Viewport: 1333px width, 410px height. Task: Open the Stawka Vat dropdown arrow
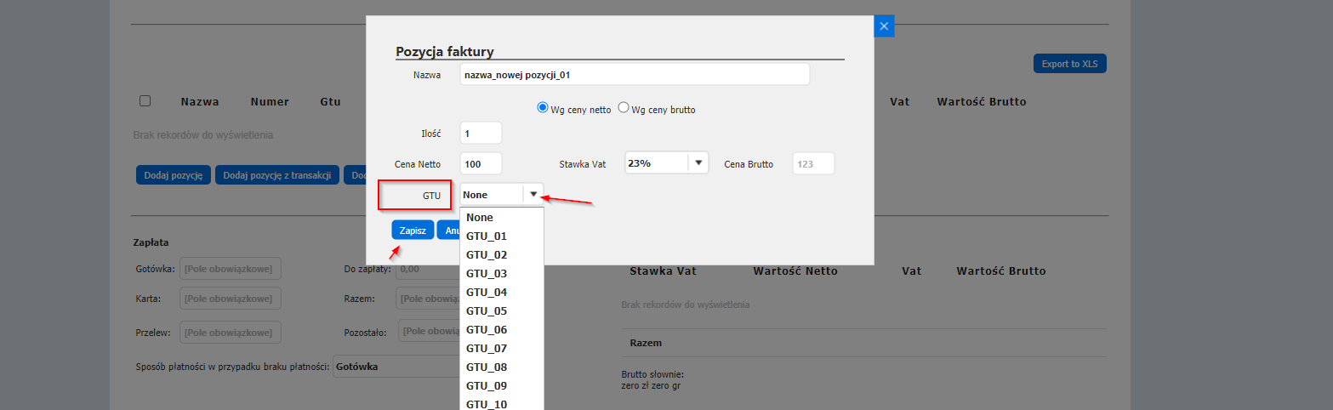point(698,163)
